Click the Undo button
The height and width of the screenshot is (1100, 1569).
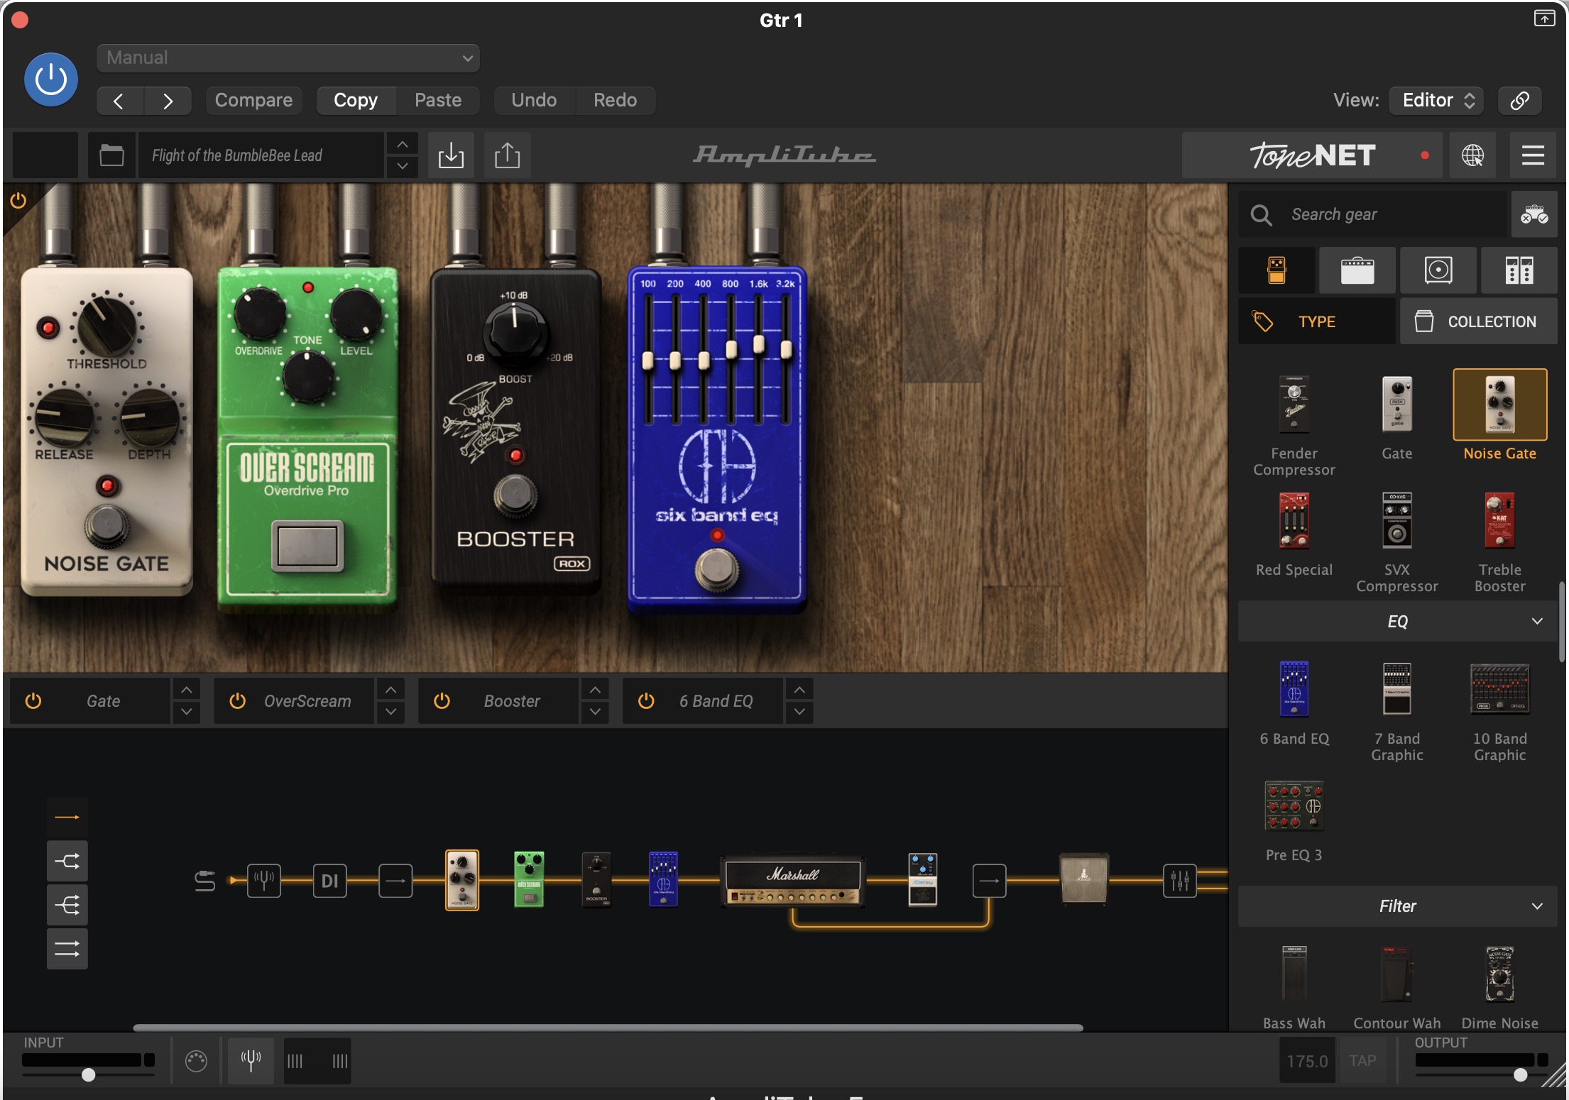(534, 100)
